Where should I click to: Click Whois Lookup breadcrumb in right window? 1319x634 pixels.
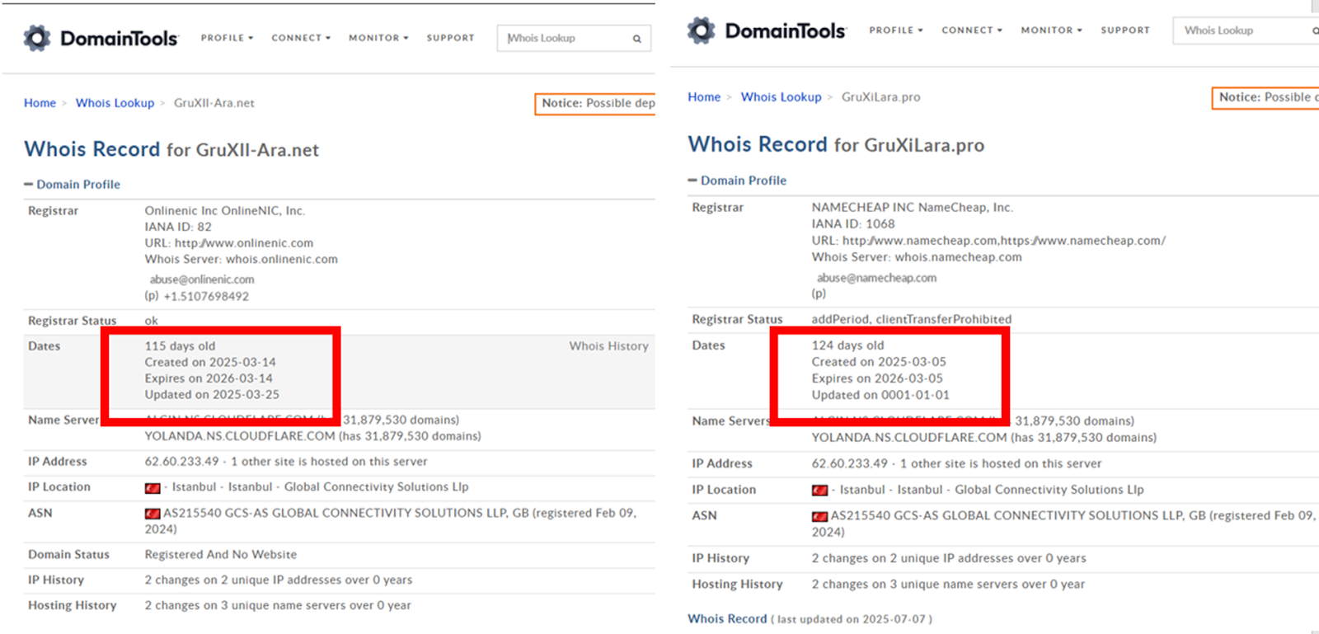pos(781,97)
